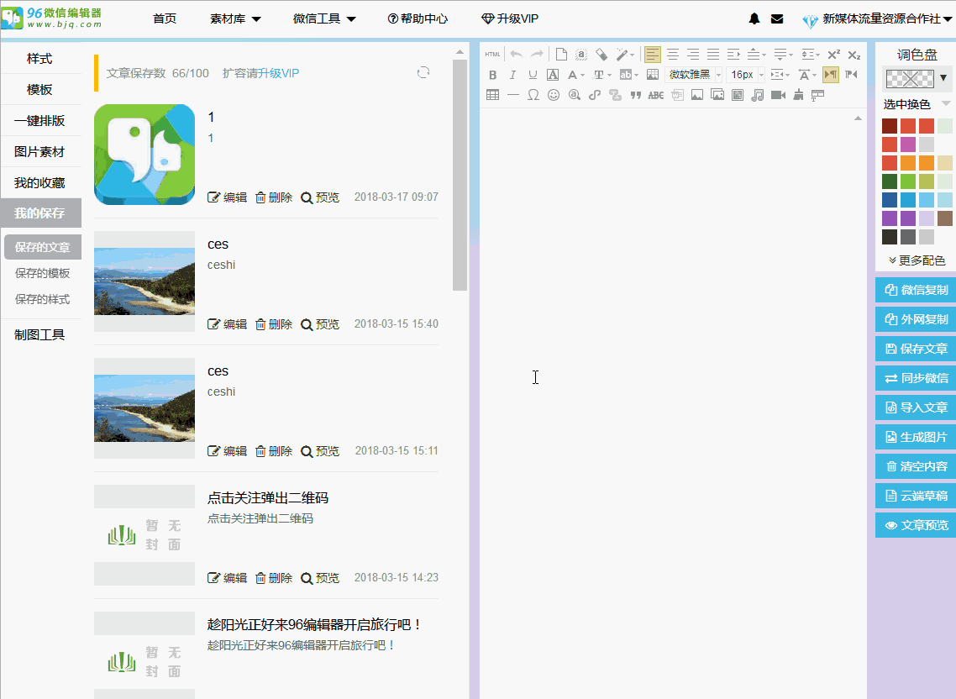The width and height of the screenshot is (956, 699).
Task: Select all content icon
Action: (581, 55)
